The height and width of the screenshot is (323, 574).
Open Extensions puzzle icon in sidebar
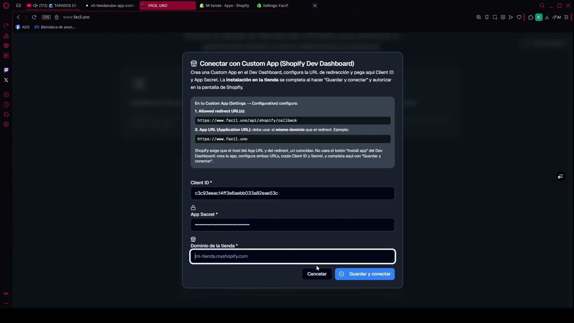[x=6, y=114]
